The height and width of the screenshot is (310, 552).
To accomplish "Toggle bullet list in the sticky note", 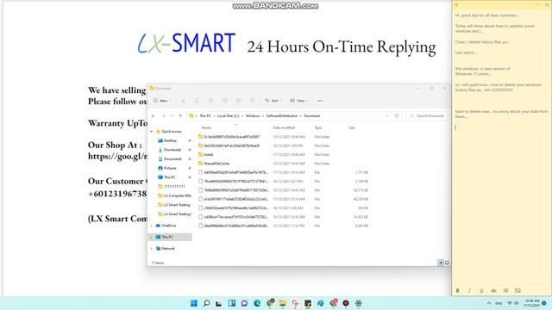I will [x=505, y=291].
